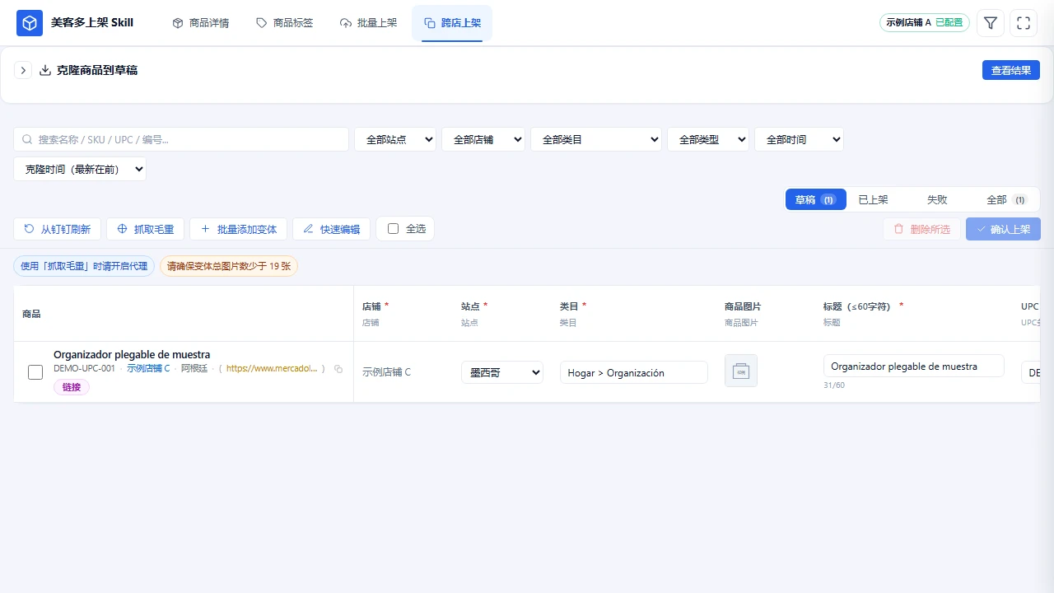Open the 墨西哥 site dropdown in row
The height and width of the screenshot is (593, 1054).
(x=502, y=372)
